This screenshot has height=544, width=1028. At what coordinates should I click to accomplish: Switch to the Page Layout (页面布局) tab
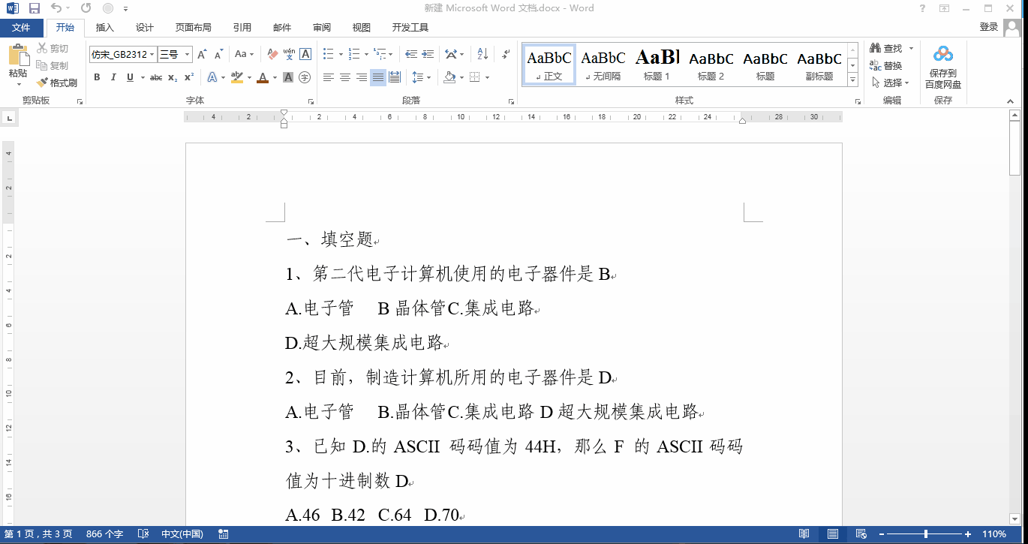coord(194,28)
